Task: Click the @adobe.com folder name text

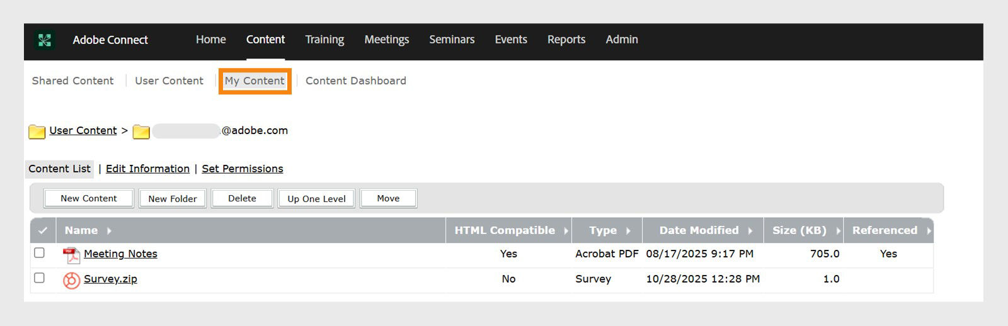Action: click(255, 130)
